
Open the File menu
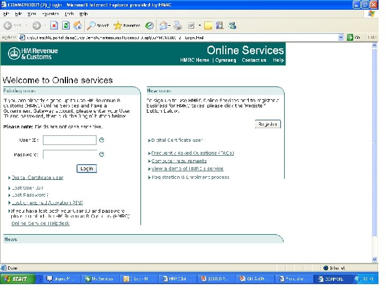point(6,14)
